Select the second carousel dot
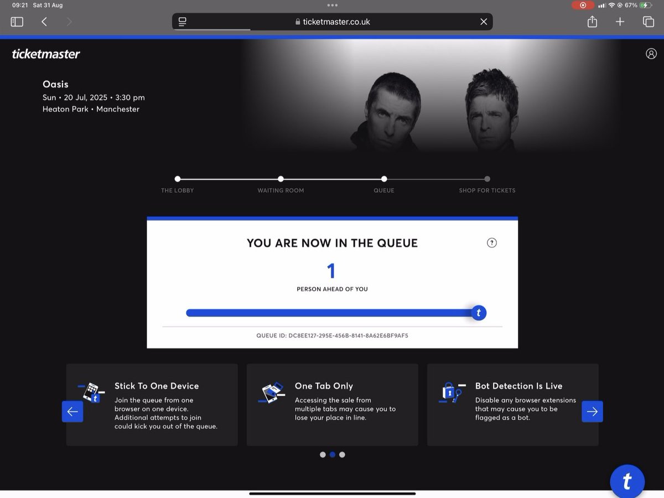 click(x=333, y=455)
